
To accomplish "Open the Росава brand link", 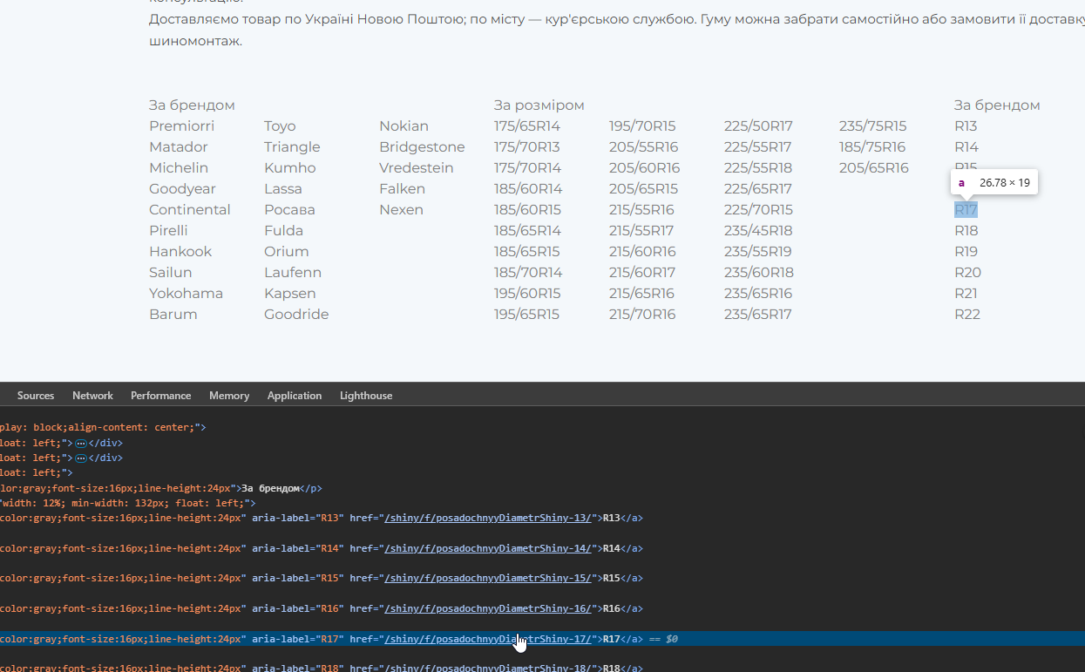I will (x=289, y=210).
